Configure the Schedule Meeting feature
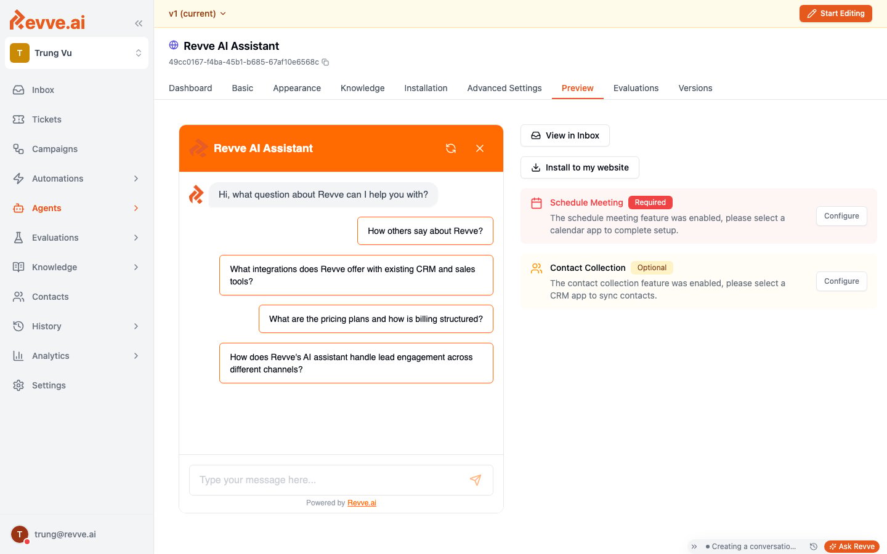Viewport: 887px width, 554px height. coord(841,216)
